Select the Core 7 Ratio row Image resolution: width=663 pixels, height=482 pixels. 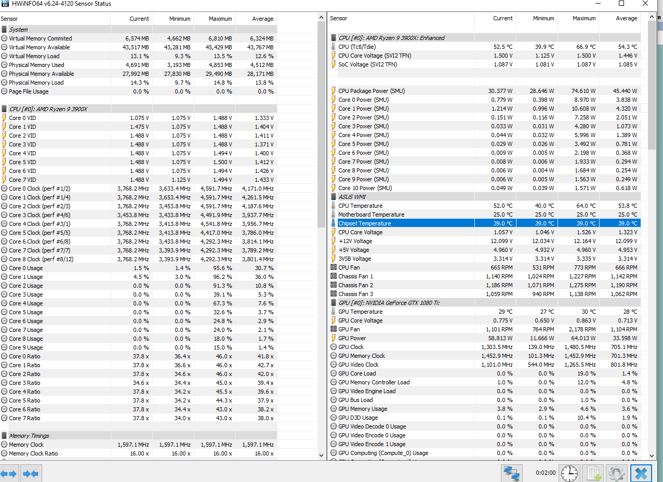click(x=138, y=418)
